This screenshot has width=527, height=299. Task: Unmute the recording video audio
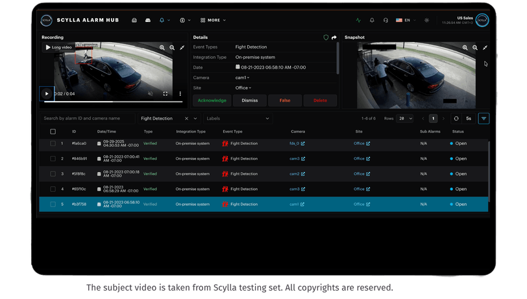(x=151, y=94)
